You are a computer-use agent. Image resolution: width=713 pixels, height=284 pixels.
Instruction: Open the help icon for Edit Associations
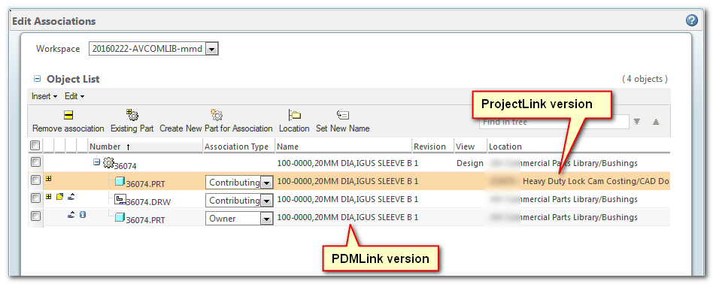(x=691, y=20)
